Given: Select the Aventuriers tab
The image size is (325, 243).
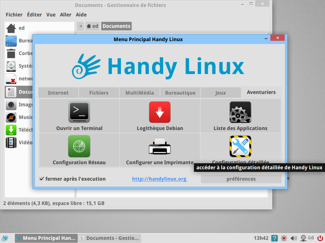Looking at the screenshot, I should pyautogui.click(x=262, y=92).
